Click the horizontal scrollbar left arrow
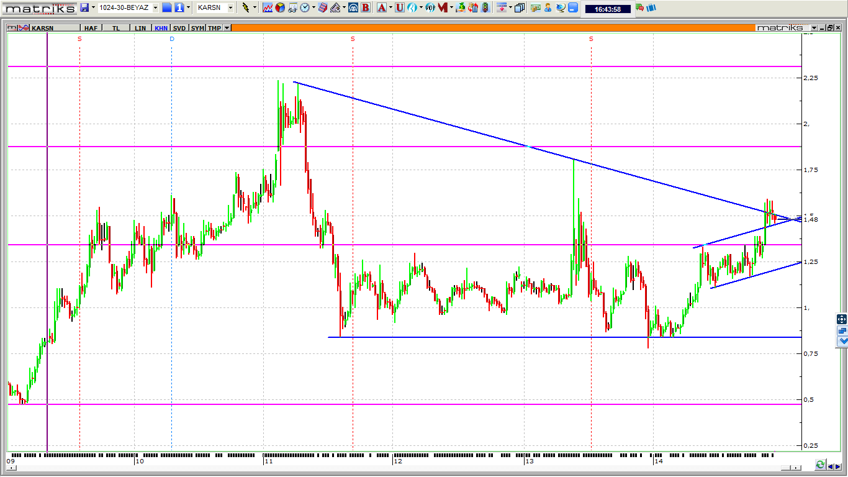Image resolution: width=848 pixels, height=477 pixels. click(x=11, y=468)
